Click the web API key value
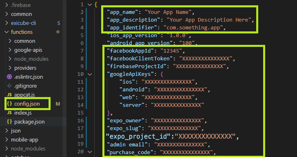Viewport: 297px width, 157px height. point(168,97)
